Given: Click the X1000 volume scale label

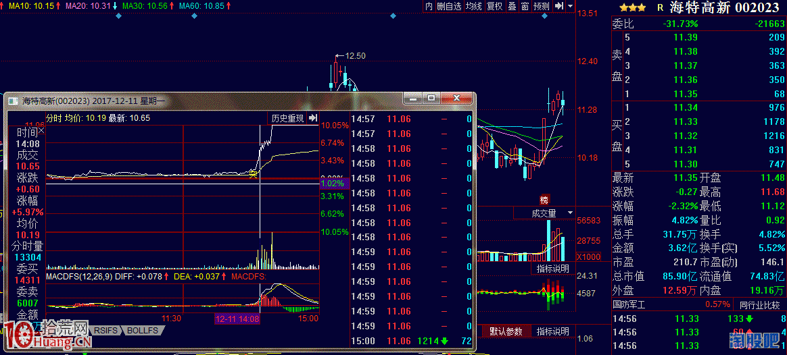Looking at the screenshot, I should tap(588, 256).
